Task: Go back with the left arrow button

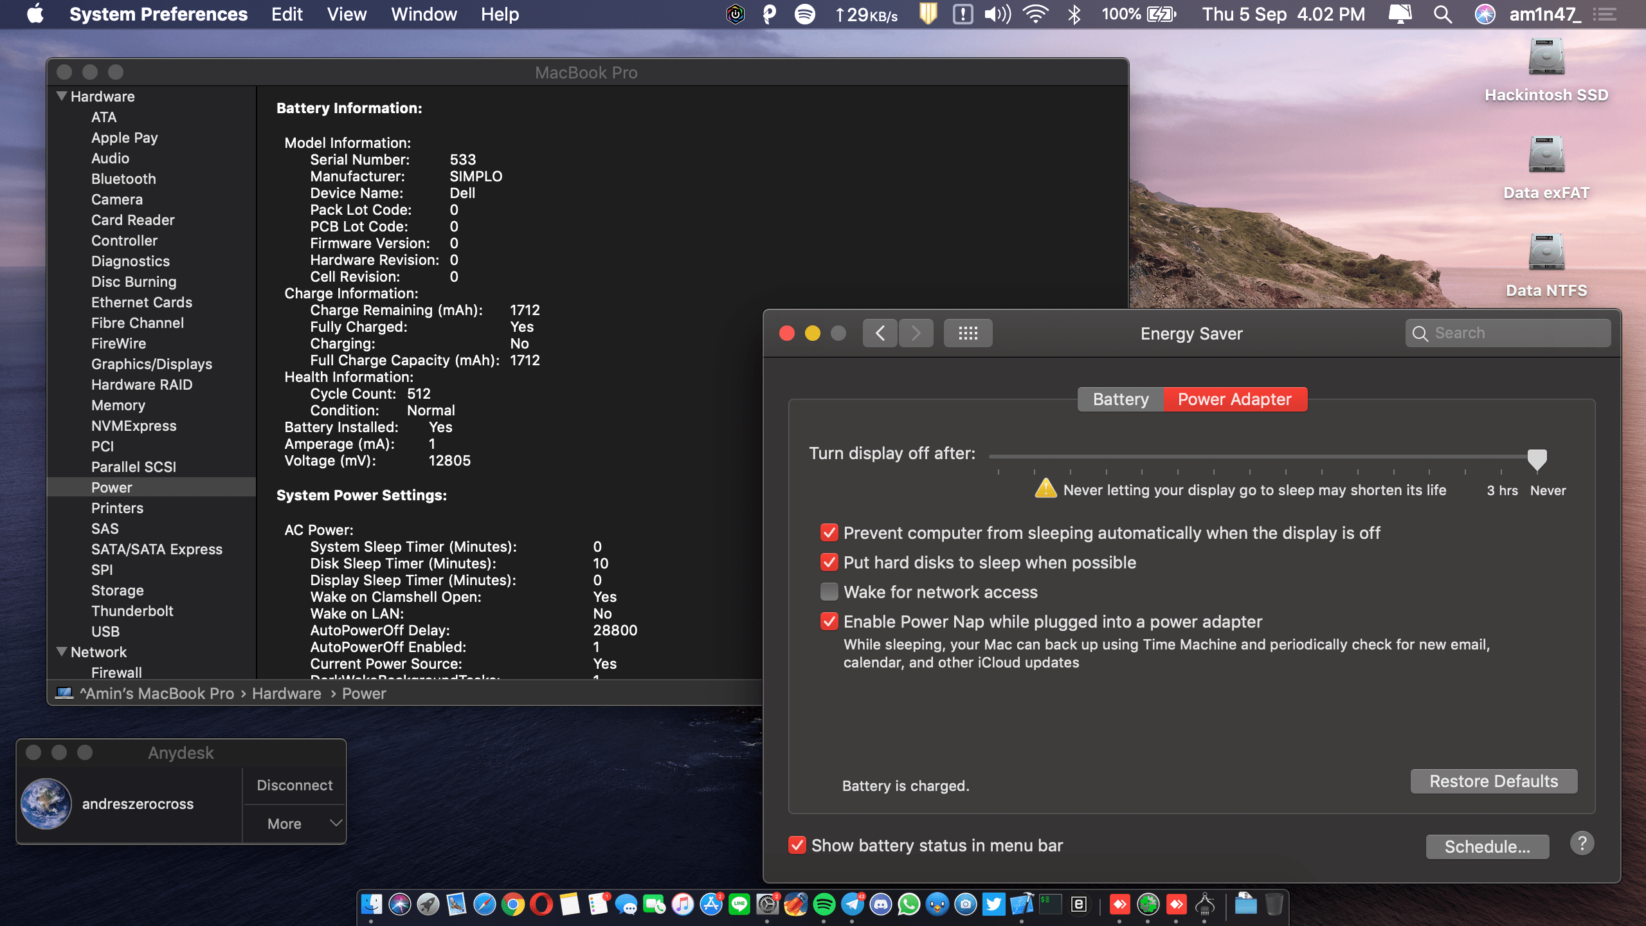Action: click(x=880, y=333)
